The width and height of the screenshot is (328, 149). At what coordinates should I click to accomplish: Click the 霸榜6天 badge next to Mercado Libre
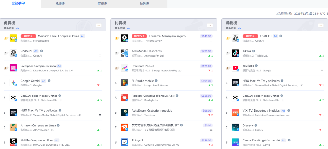coord(29,36)
